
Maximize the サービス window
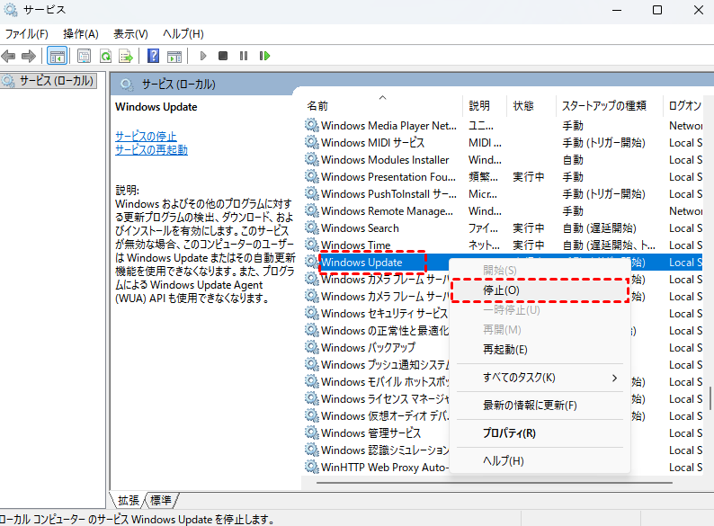[x=657, y=10]
